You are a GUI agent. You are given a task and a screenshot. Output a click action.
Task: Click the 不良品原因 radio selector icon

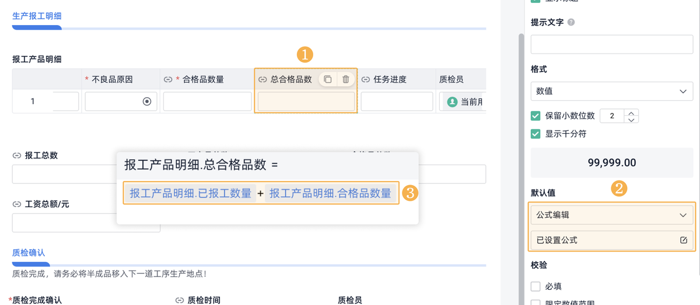click(147, 101)
